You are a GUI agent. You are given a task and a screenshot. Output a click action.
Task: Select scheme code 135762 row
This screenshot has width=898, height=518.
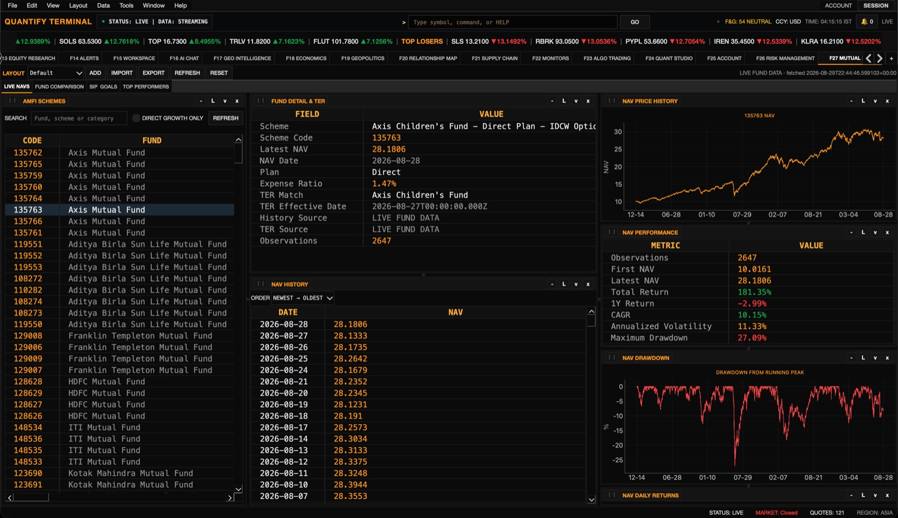pos(120,152)
